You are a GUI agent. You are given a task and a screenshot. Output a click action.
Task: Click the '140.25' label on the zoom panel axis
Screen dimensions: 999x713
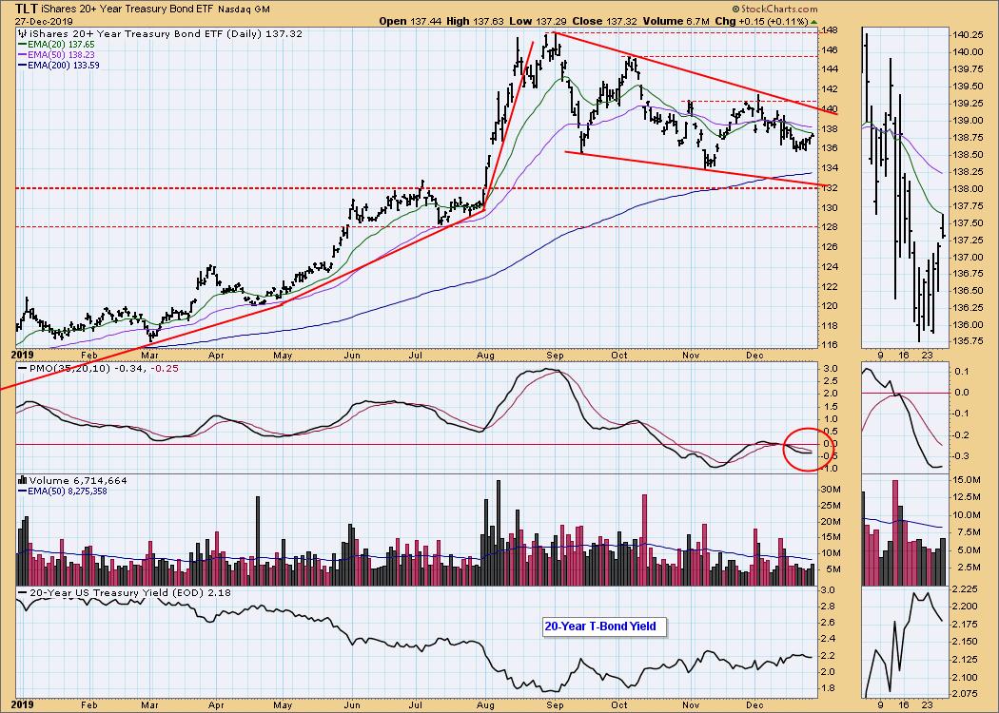pos(968,35)
